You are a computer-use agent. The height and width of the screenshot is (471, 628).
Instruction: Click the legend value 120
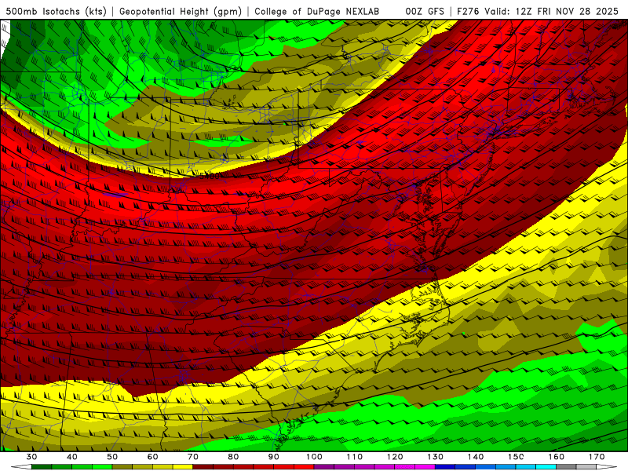click(x=395, y=457)
